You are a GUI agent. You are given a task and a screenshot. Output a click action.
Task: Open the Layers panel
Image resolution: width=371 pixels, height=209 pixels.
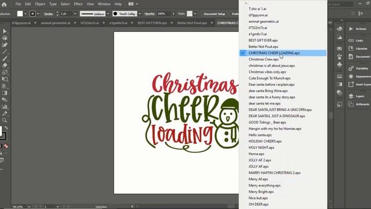pyautogui.click(x=357, y=96)
